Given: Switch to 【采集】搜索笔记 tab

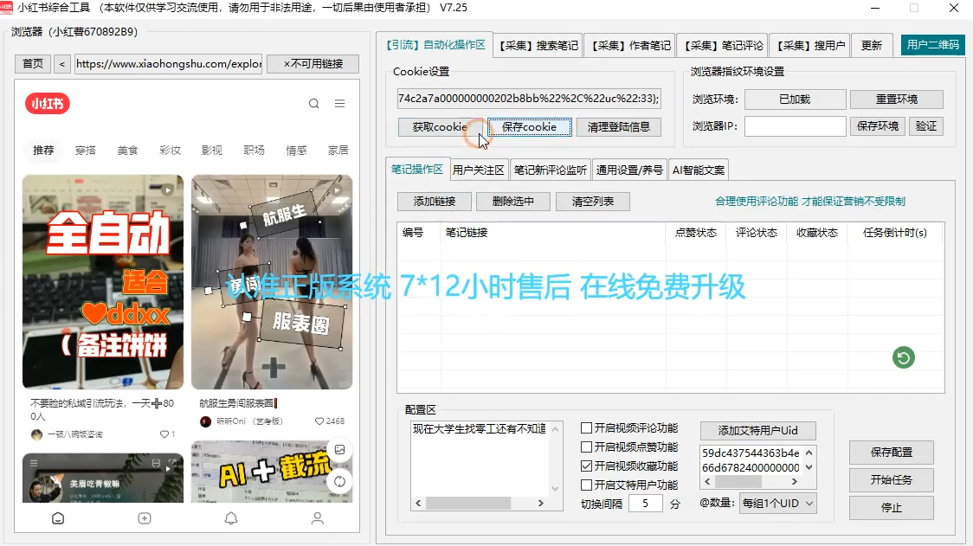Looking at the screenshot, I should [x=538, y=46].
